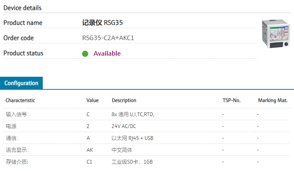The image size is (294, 171).
Task: Select the 通信 characteristic row
Action: 12,138
